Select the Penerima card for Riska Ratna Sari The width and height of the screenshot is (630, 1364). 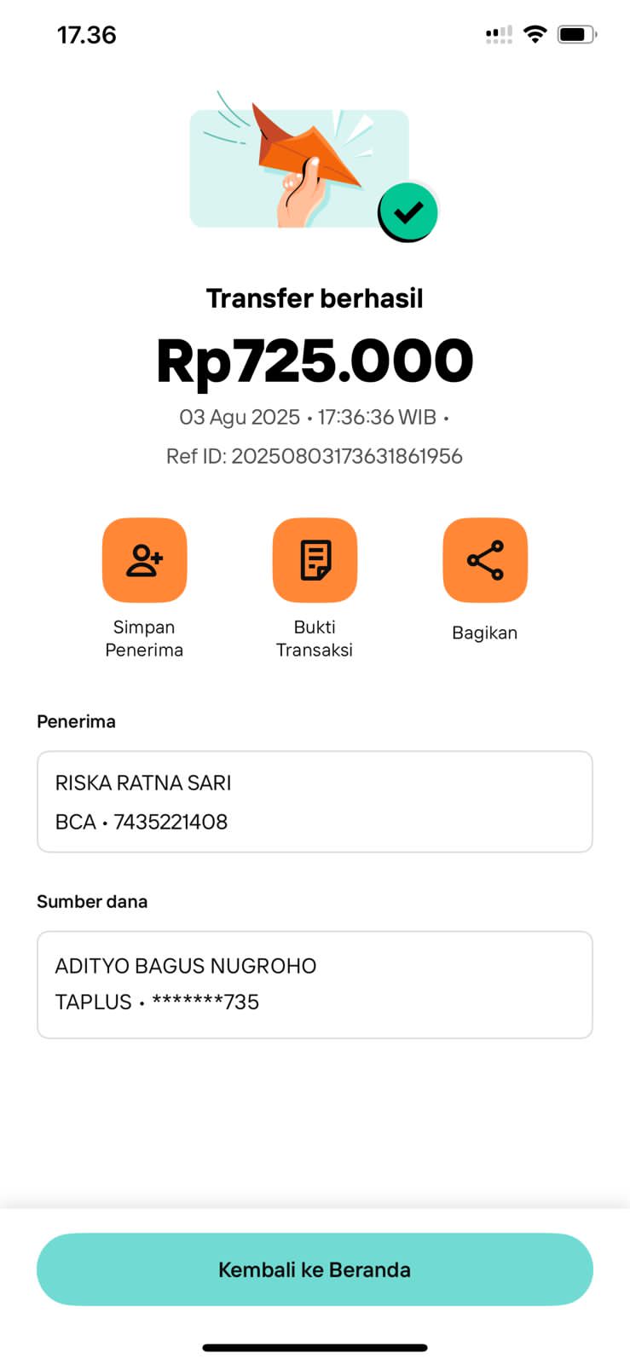(315, 801)
